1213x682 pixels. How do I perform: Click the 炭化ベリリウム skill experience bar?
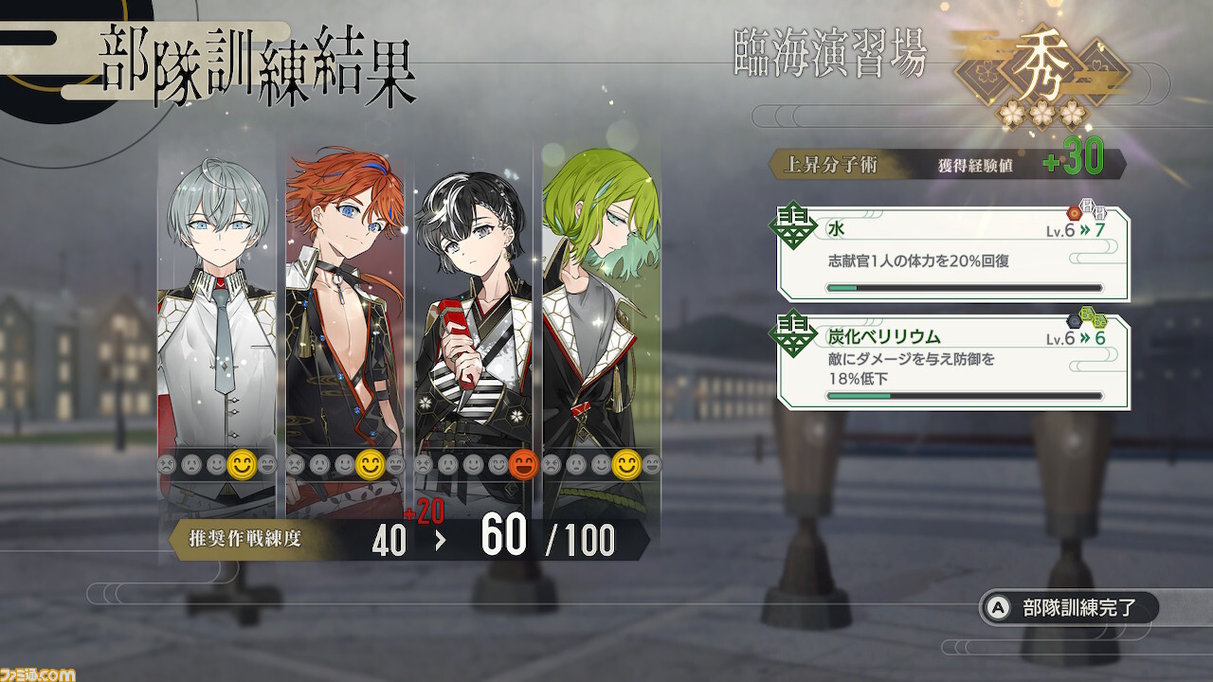click(x=964, y=395)
